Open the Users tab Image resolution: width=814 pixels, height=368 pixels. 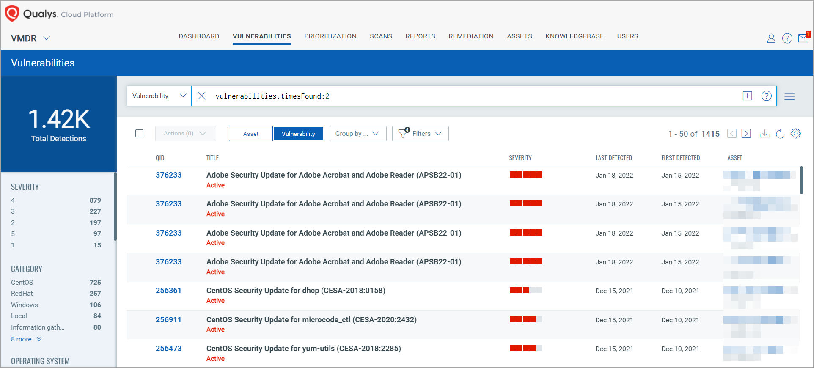click(627, 36)
